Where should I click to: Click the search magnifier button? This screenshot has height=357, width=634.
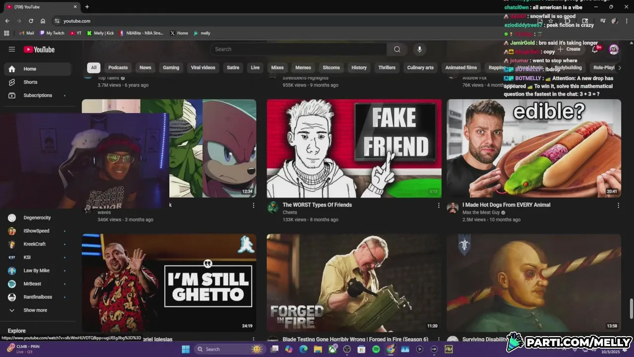pos(397,49)
